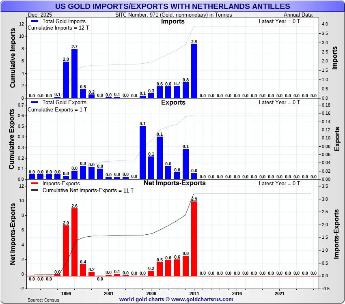Click the 0.8 imports bar
Image resolution: width=345 pixels, height=304 pixels.
(x=185, y=90)
